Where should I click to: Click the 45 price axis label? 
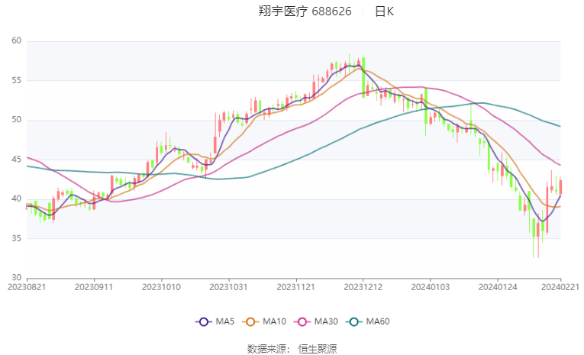pos(16,159)
